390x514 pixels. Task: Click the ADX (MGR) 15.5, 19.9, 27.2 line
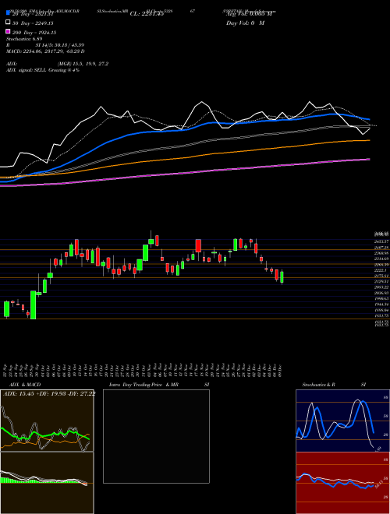coord(58,64)
